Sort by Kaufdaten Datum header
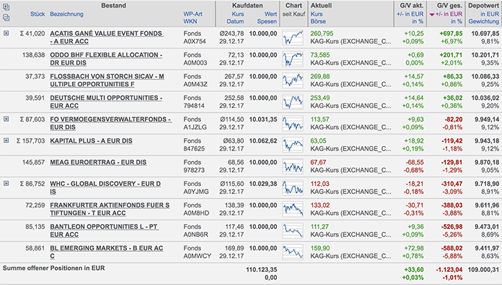Screen dimensions: 502x285 pyautogui.click(x=235, y=21)
